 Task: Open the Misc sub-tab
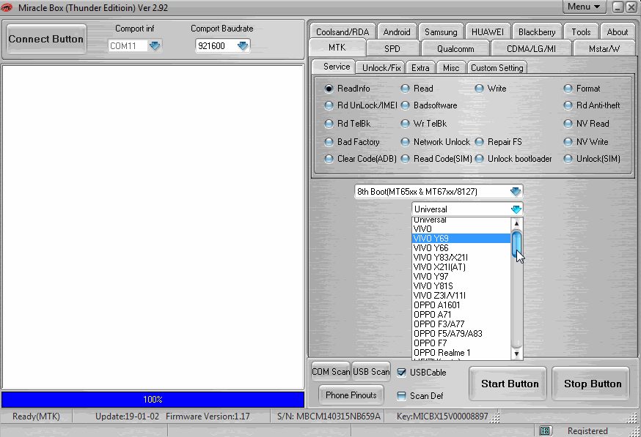coord(451,68)
